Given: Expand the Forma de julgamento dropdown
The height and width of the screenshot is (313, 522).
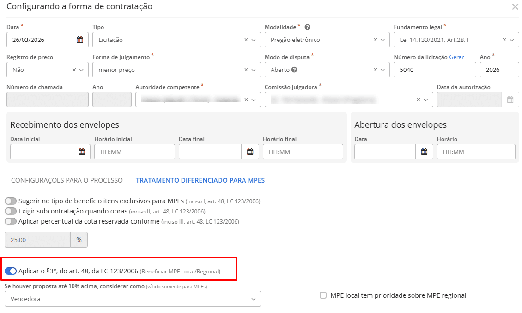Looking at the screenshot, I should 253,70.
